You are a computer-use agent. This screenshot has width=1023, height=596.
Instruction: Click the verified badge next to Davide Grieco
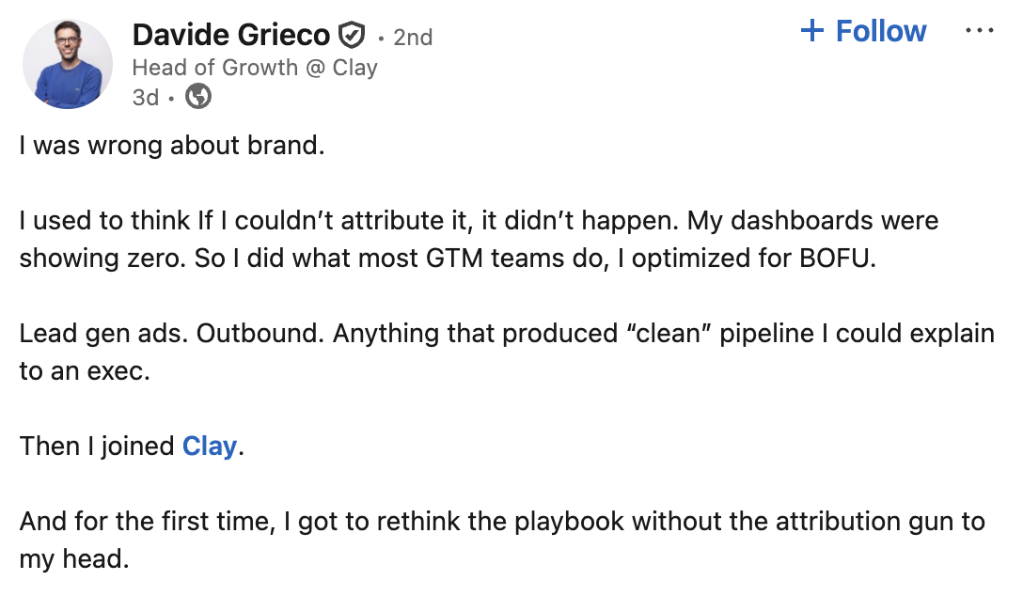(x=351, y=33)
